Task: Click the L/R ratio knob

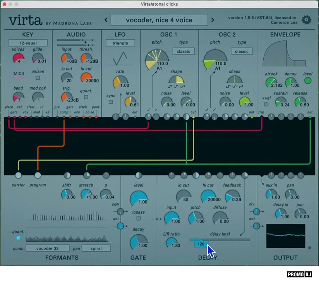Action: point(172,243)
